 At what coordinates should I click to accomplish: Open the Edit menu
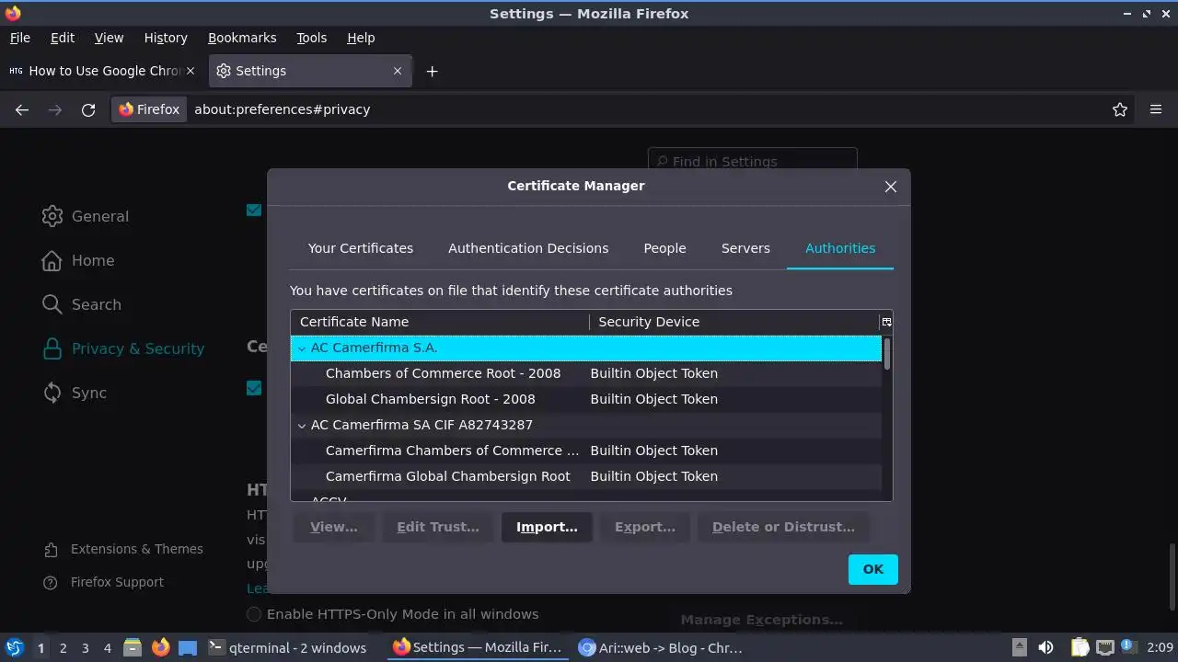click(63, 38)
